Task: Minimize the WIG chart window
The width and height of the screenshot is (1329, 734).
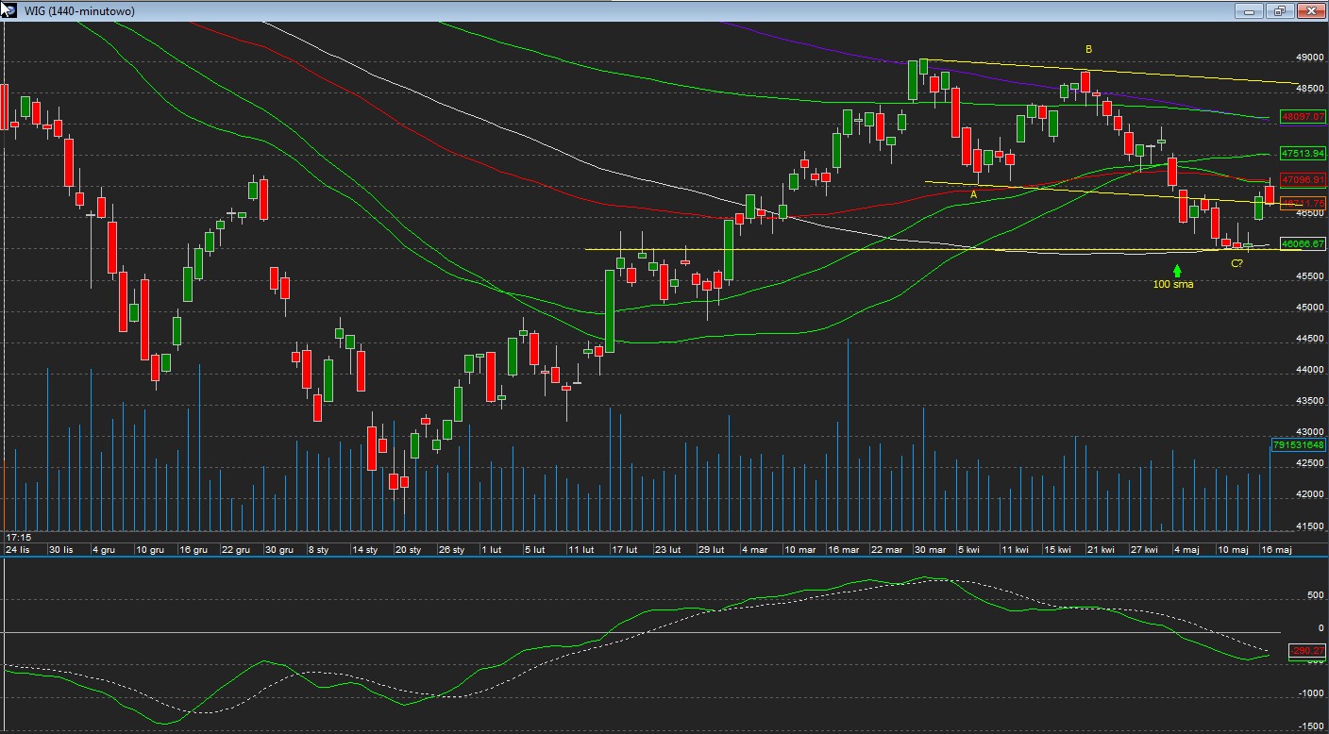Action: coord(1249,11)
